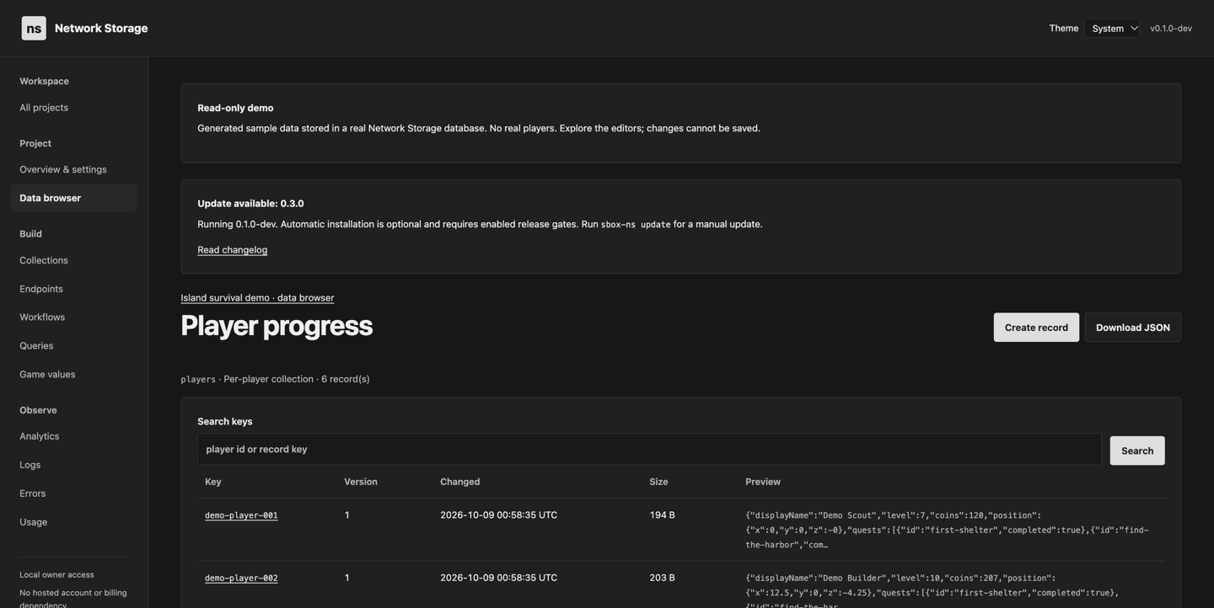
Task: Go to All projects
Action: [44, 108]
